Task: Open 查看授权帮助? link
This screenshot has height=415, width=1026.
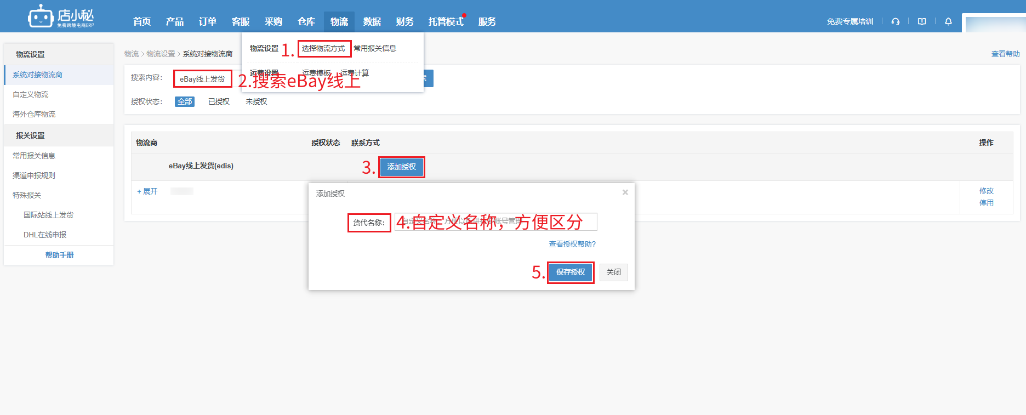Action: coord(572,244)
